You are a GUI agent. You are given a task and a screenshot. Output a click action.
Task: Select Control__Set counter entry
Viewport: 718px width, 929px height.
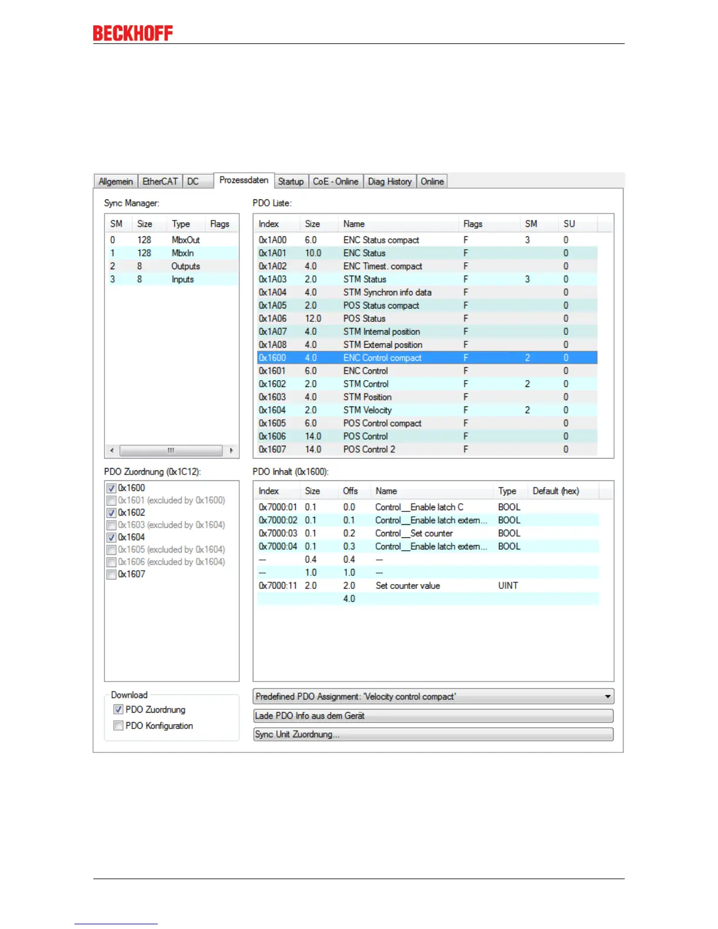pyautogui.click(x=428, y=533)
